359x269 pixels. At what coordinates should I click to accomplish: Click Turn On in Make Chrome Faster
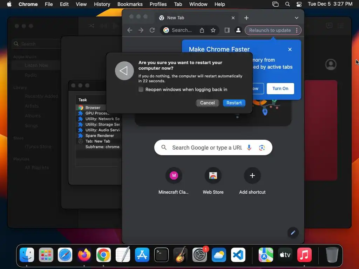[280, 89]
